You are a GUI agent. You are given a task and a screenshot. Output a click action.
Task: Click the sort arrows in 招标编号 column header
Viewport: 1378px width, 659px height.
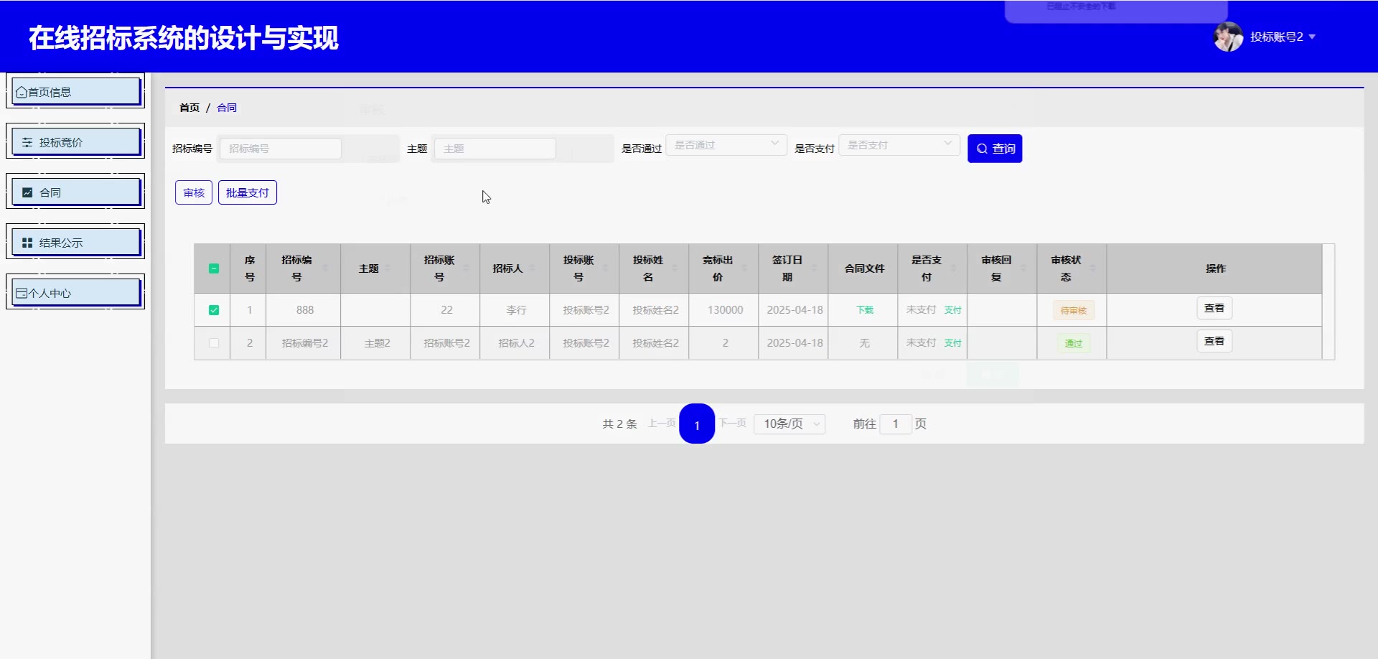325,268
